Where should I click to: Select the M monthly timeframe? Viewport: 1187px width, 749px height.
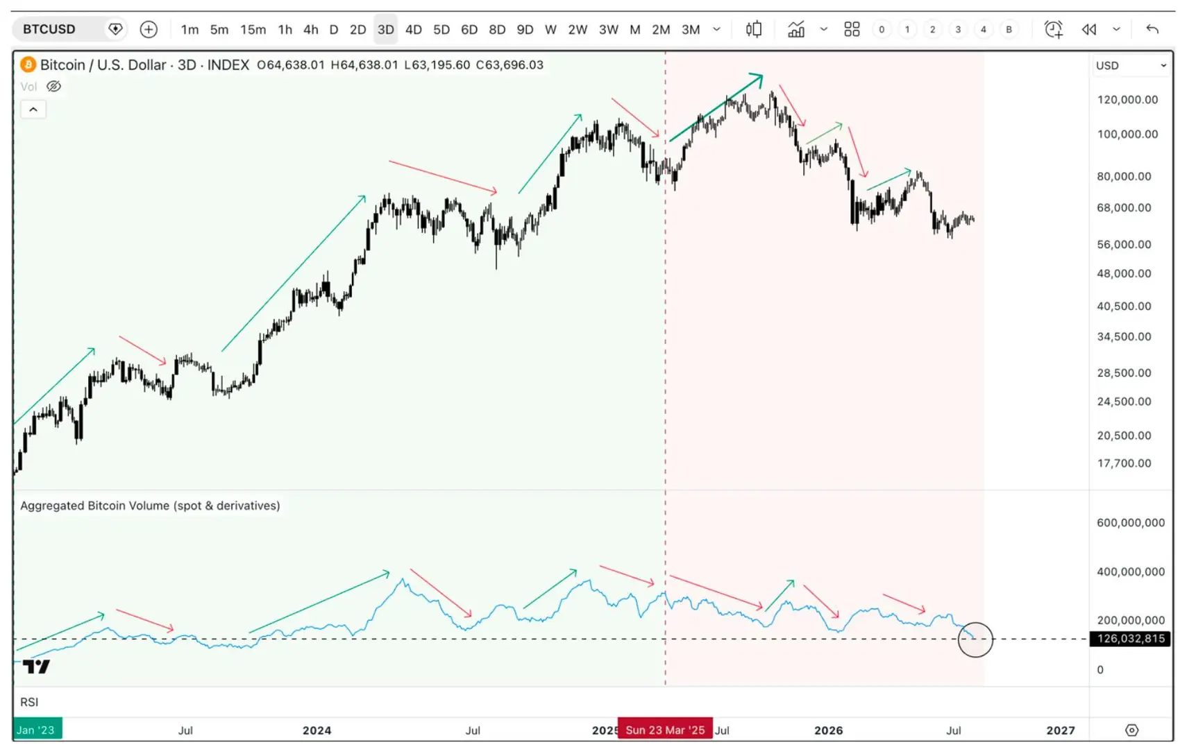634,30
